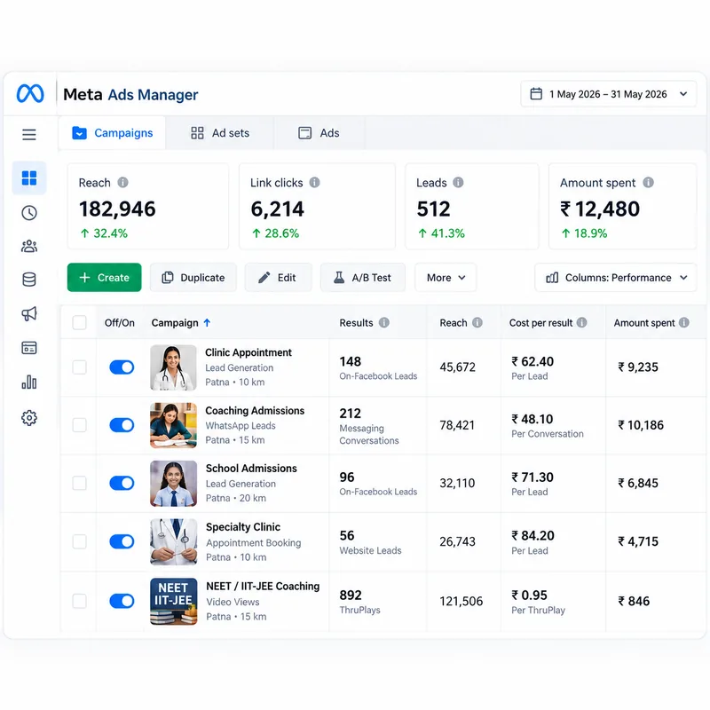
Task: Check the School Admissions row checkbox
Action: coord(79,483)
